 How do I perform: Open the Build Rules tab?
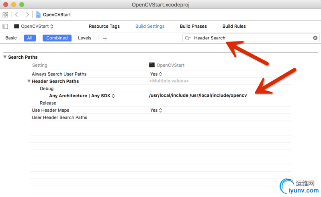[234, 26]
